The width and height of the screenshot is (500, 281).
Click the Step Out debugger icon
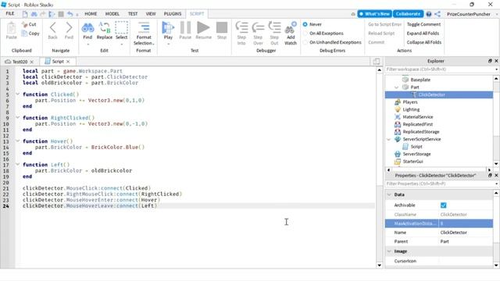click(x=274, y=28)
